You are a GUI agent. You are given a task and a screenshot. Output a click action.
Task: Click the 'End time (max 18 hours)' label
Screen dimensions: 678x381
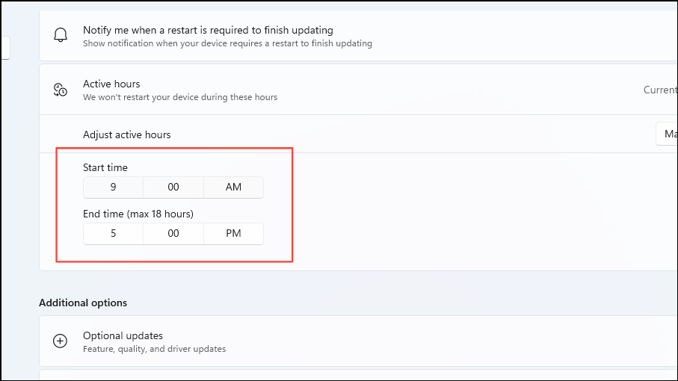click(138, 214)
